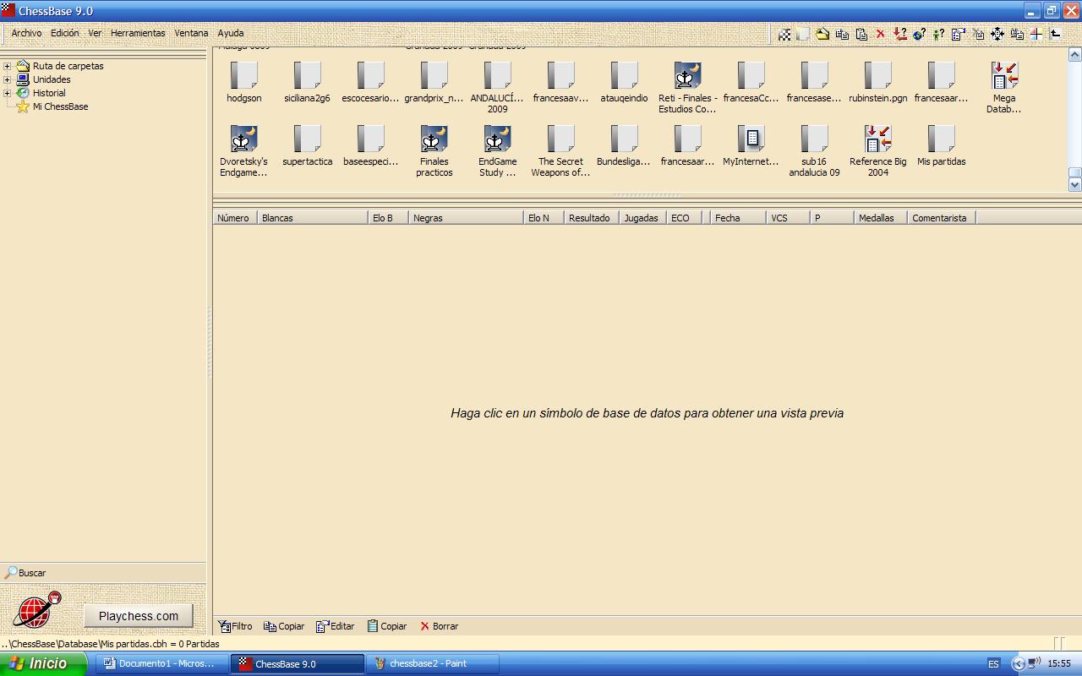Select Mi ChessBase in the folder tree
Viewport: 1082px width, 676px height.
60,106
